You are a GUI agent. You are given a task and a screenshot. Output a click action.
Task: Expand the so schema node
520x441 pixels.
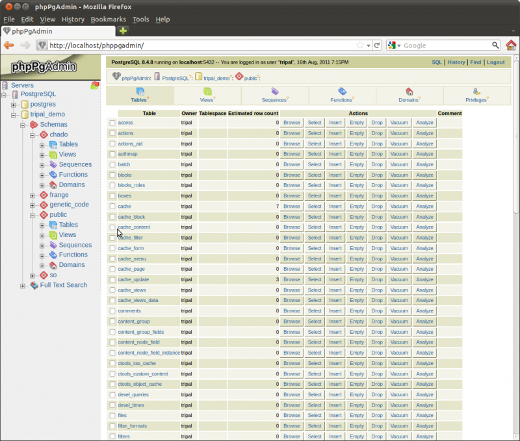point(32,275)
